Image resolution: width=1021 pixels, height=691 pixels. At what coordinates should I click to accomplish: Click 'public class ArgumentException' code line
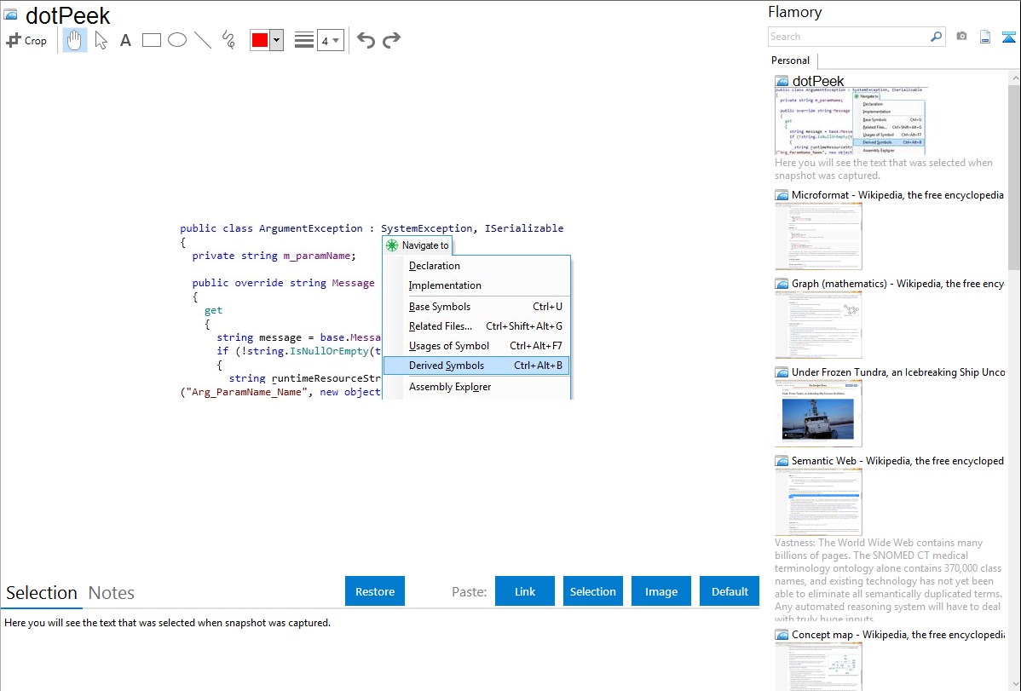coord(372,228)
